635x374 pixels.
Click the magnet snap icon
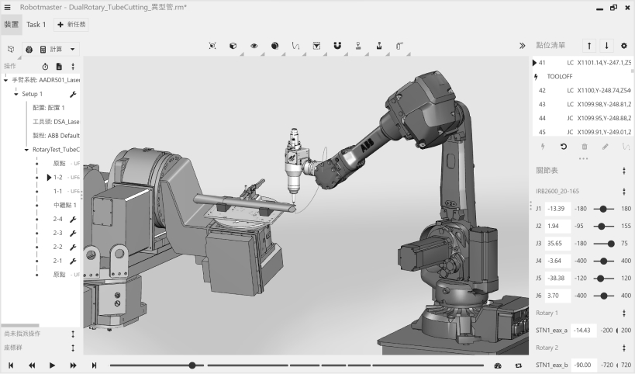click(x=337, y=46)
